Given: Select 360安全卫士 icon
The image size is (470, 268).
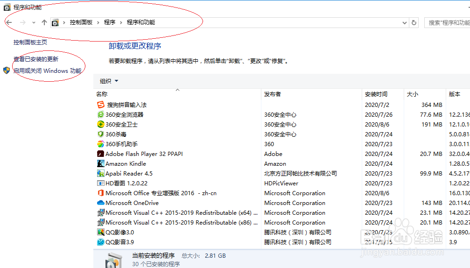Looking at the screenshot, I should point(101,124).
